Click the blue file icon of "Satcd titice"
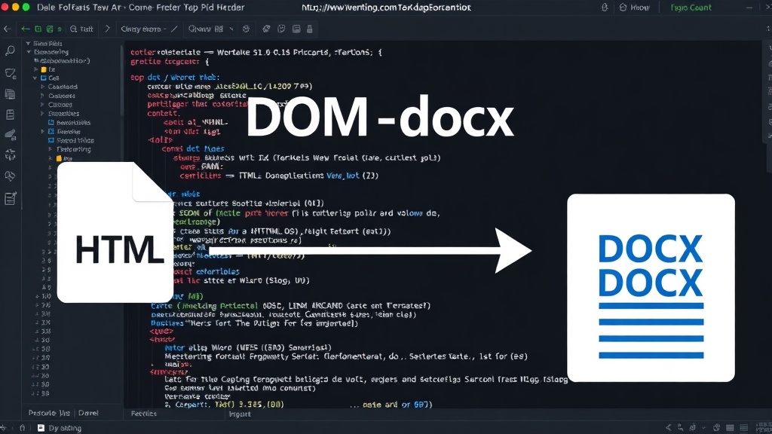This screenshot has width=772, height=434. coord(51,141)
